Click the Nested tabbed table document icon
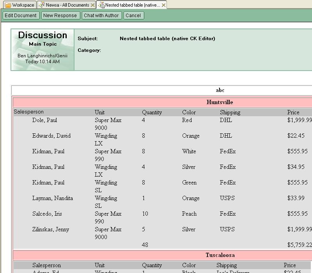The width and height of the screenshot is (312, 273). pyautogui.click(x=101, y=5)
